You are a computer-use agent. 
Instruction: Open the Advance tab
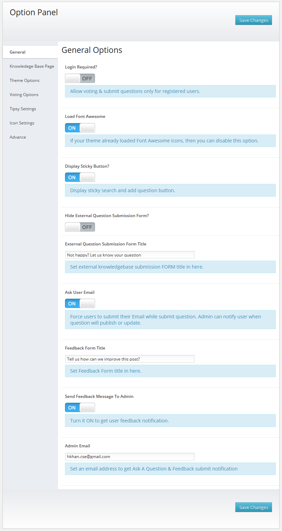click(18, 137)
